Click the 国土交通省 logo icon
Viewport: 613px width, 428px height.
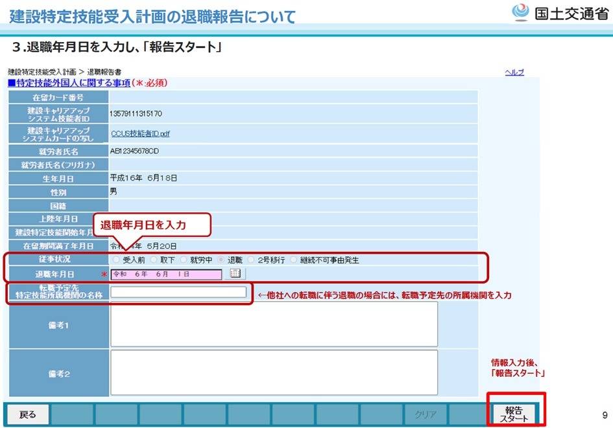(x=520, y=13)
